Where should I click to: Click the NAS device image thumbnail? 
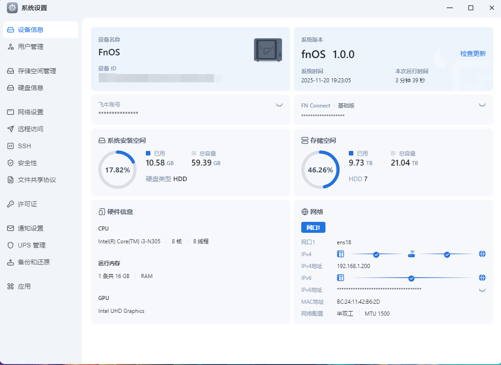pyautogui.click(x=267, y=49)
